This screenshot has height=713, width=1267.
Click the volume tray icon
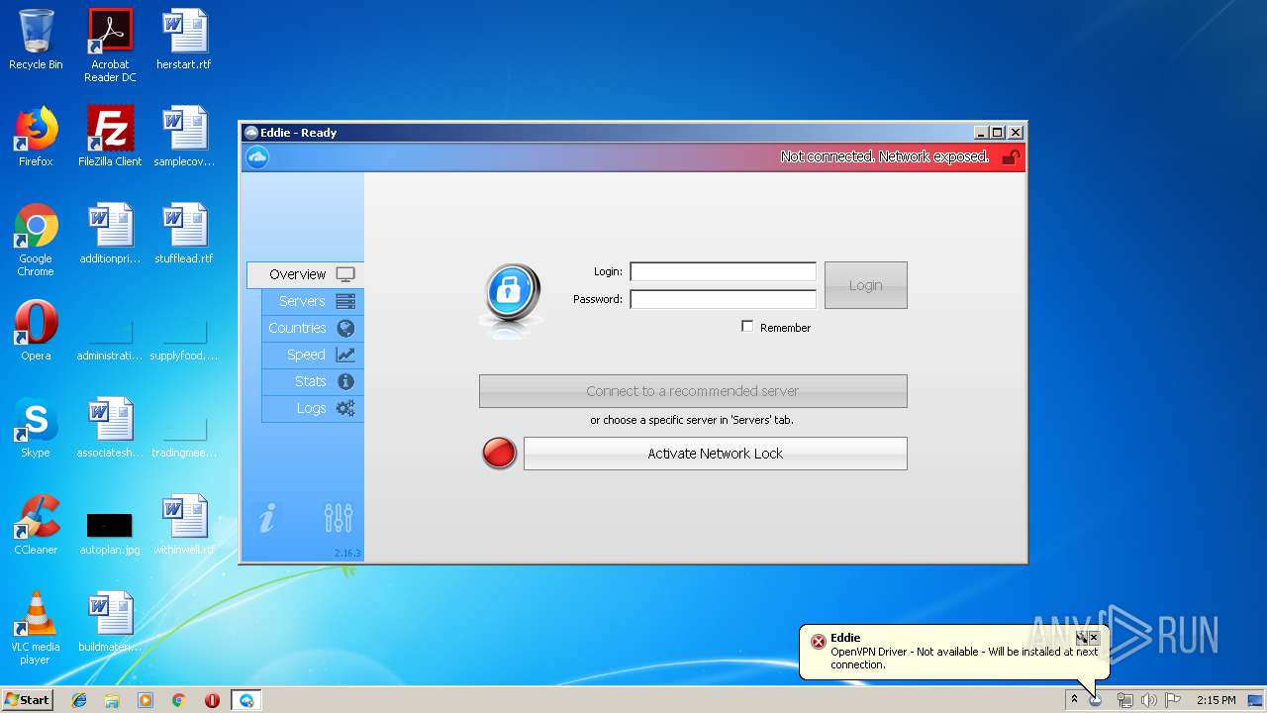(1149, 700)
